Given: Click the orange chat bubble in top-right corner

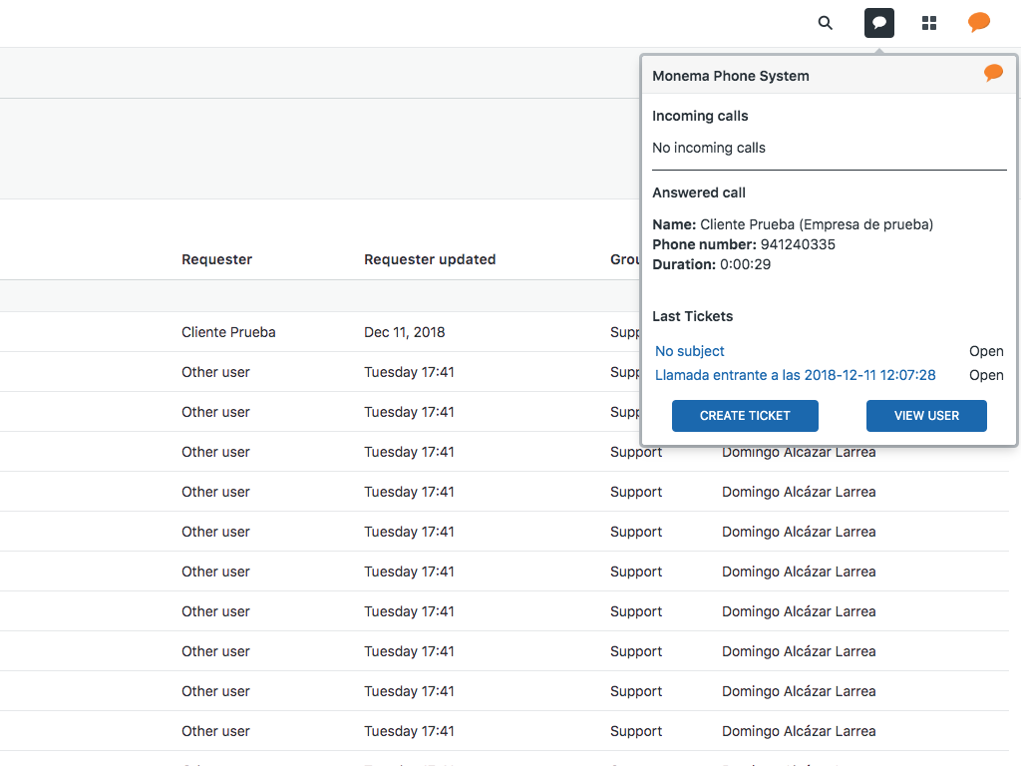Looking at the screenshot, I should pos(978,22).
